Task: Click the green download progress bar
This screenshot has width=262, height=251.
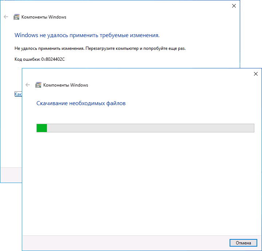Action: tap(145, 128)
